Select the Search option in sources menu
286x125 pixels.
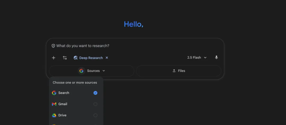(x=76, y=93)
